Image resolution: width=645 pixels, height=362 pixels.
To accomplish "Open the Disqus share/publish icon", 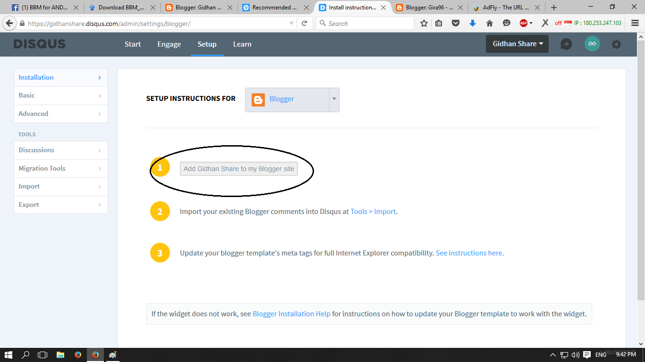I will pyautogui.click(x=566, y=44).
